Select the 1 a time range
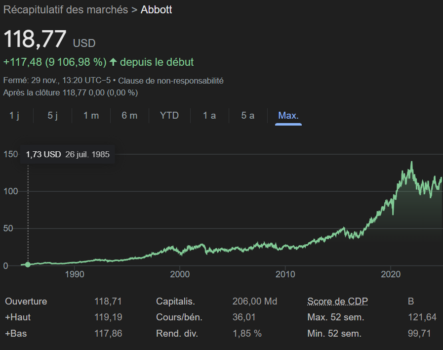 tap(209, 115)
